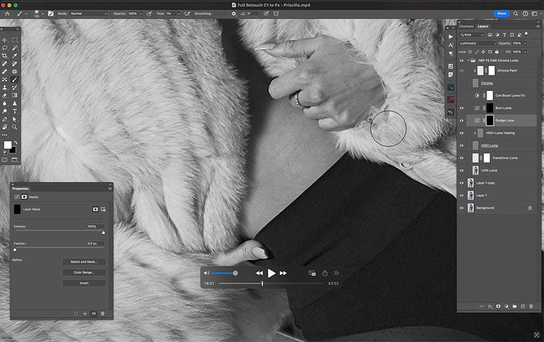Screen dimensions: 544x342
Task: Click the Properties panel tab
Action: 20,188
